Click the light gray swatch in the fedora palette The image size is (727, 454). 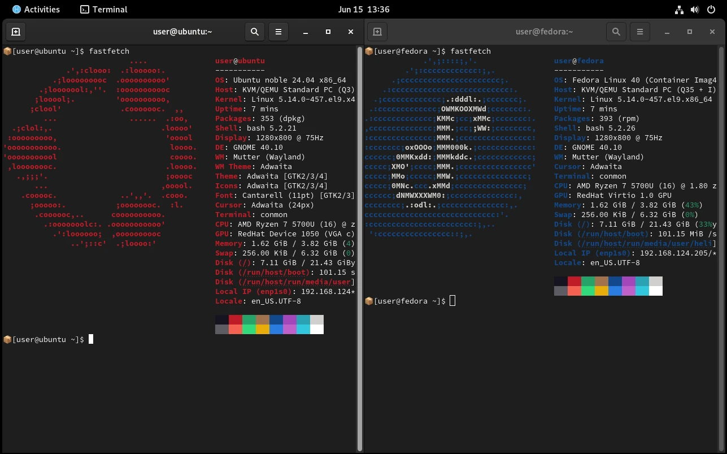click(656, 282)
